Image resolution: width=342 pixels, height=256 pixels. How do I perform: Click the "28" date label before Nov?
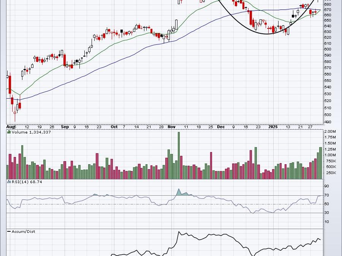pos(161,127)
